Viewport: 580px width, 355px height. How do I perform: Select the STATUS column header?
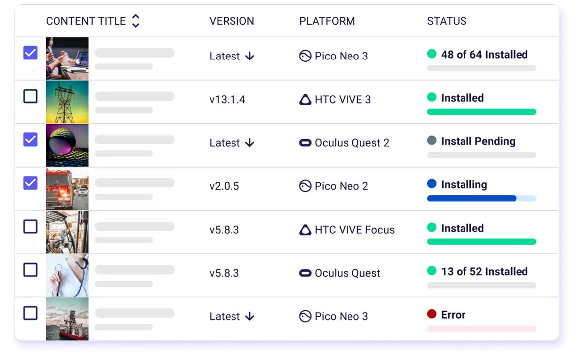click(447, 21)
